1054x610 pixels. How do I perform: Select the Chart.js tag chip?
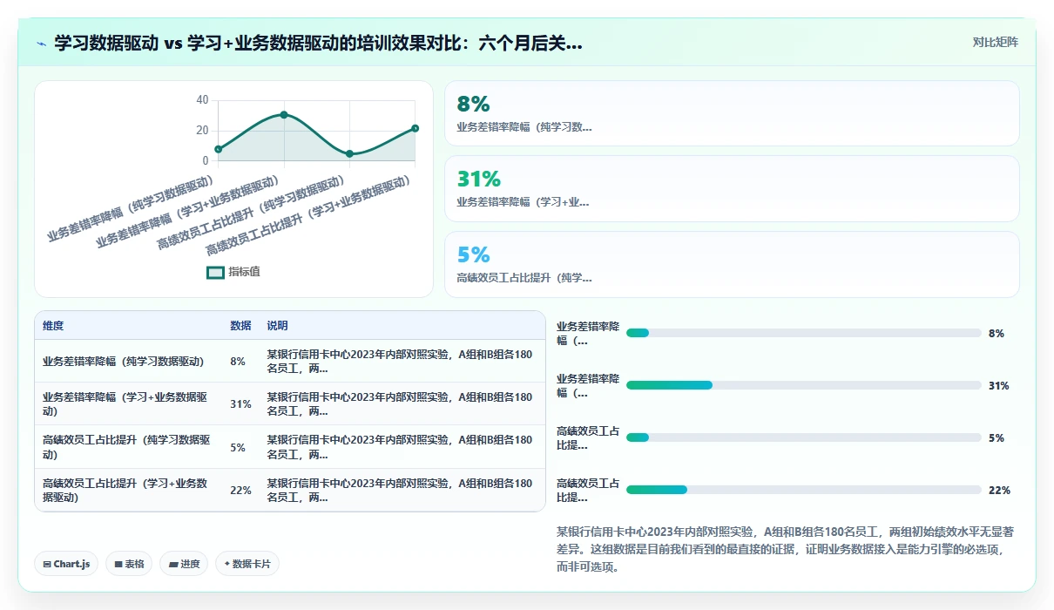67,564
